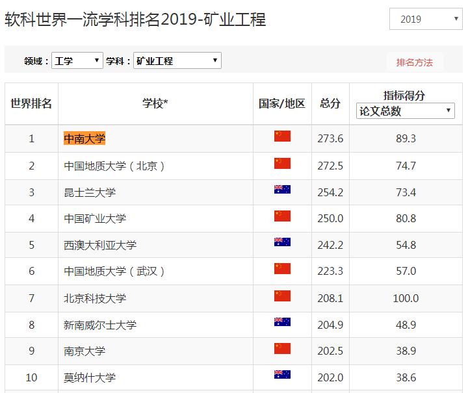The height and width of the screenshot is (393, 468).
Task: Click the 排名方法 link
Action: 414,62
